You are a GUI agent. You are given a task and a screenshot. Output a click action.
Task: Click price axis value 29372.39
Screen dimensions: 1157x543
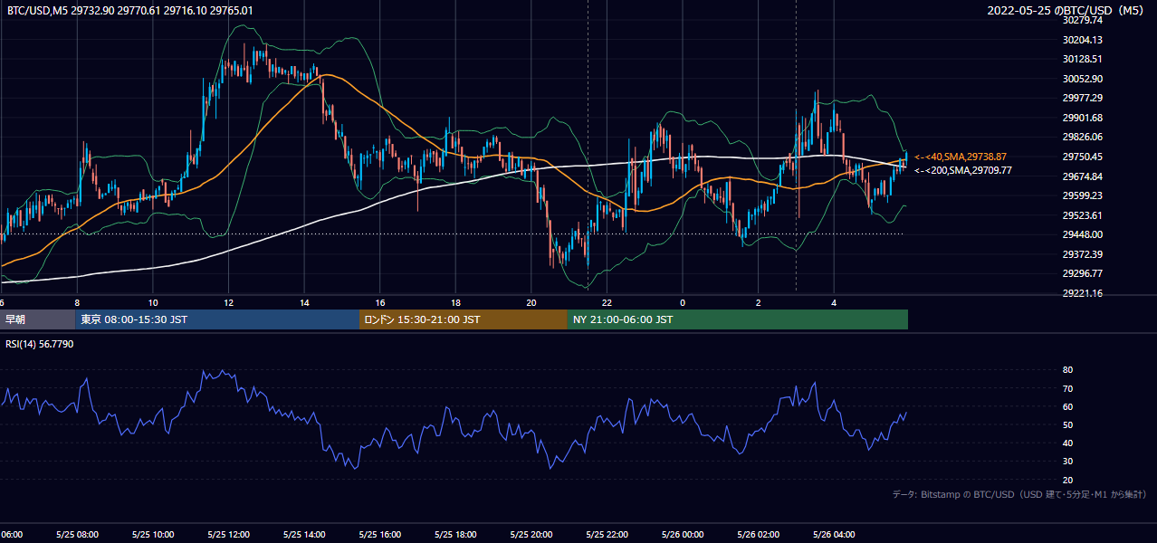point(1083,254)
